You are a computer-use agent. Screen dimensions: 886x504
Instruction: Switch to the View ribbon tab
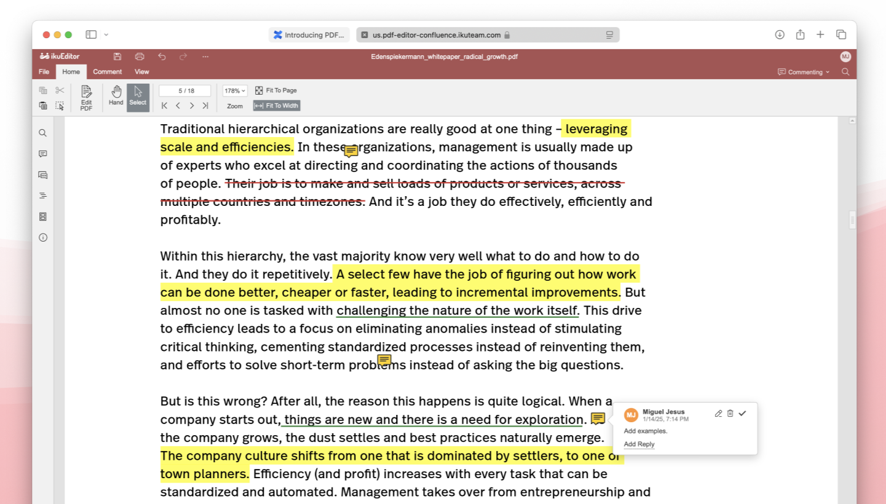[x=142, y=72]
